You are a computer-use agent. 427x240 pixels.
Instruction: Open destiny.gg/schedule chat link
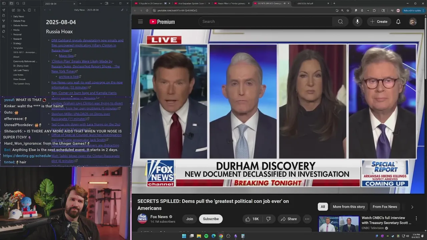(27, 156)
